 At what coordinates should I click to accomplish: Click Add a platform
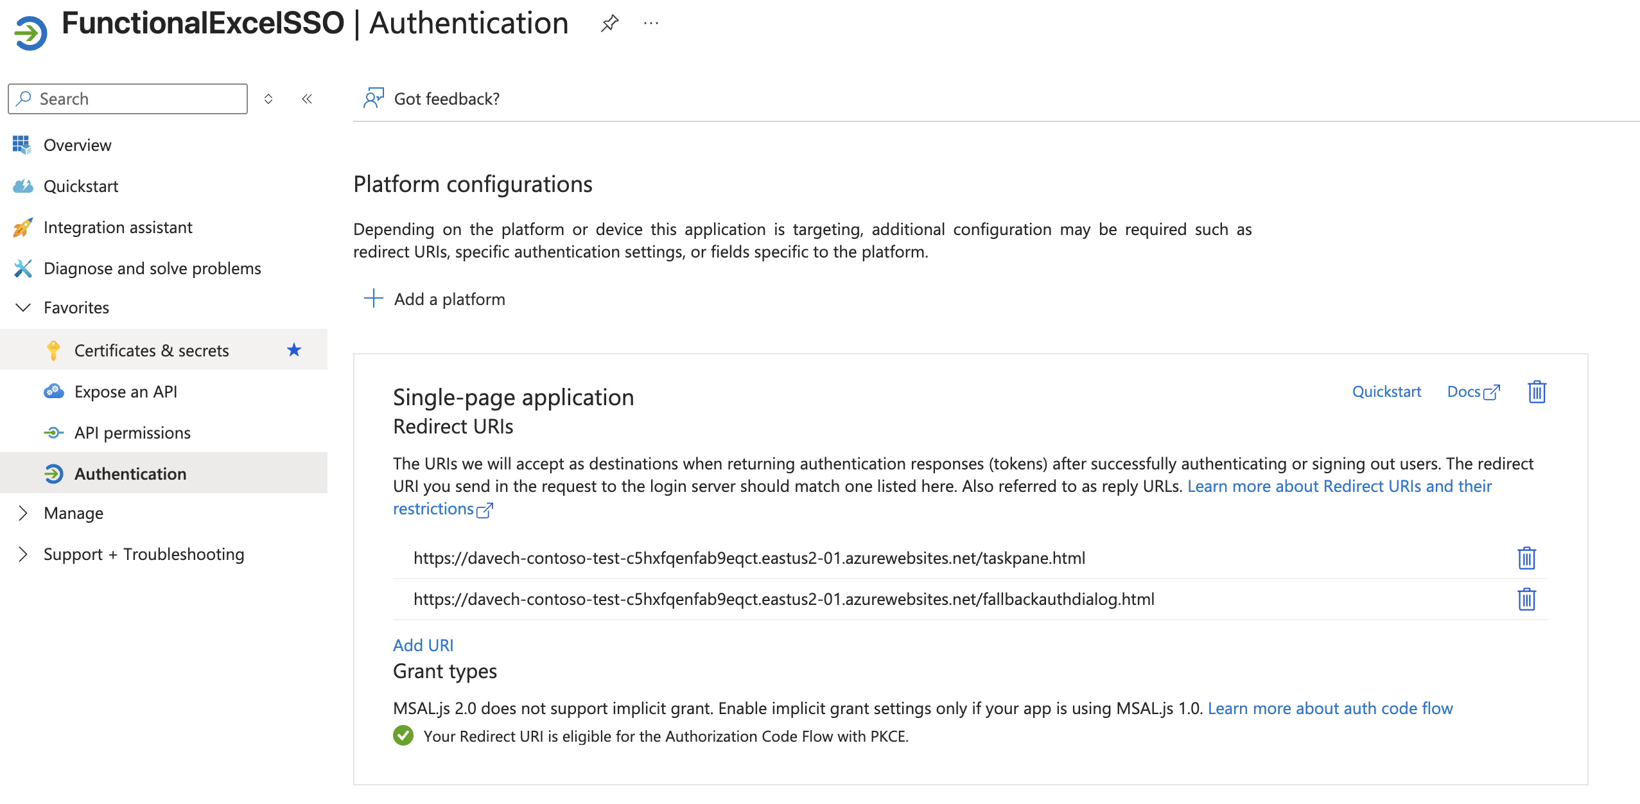tap(449, 299)
